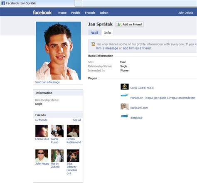This screenshot has height=185, width=197.
Task: Click the Add as Friend button
Action: [130, 25]
